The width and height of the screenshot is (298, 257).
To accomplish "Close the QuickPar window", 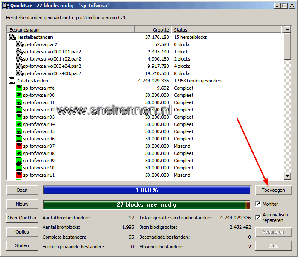I will point(292,6).
